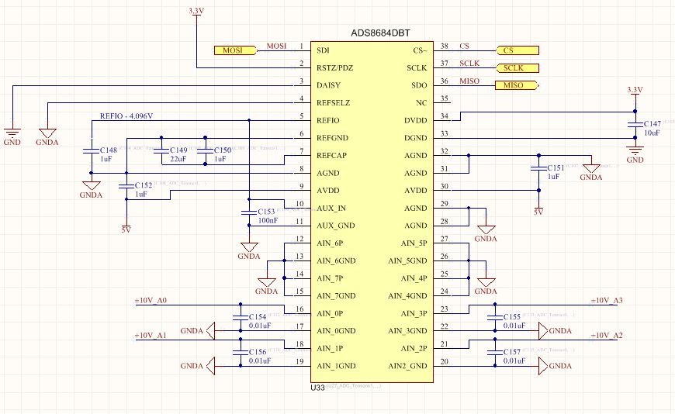
Task: Select the MISO output port symbol
Action: click(517, 85)
